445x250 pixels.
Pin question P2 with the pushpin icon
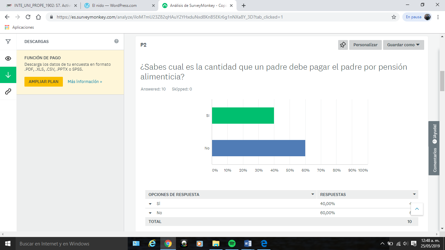click(343, 45)
